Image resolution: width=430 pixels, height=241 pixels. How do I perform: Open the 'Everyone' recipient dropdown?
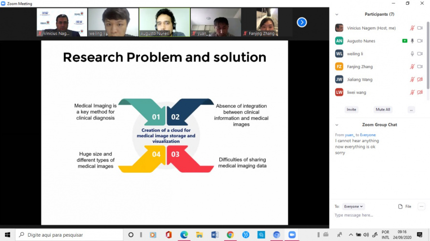coord(353,206)
